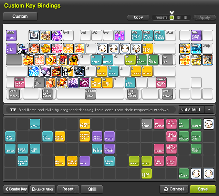Switch to preset 2
The width and height of the screenshot is (219, 196).
coord(178,18)
